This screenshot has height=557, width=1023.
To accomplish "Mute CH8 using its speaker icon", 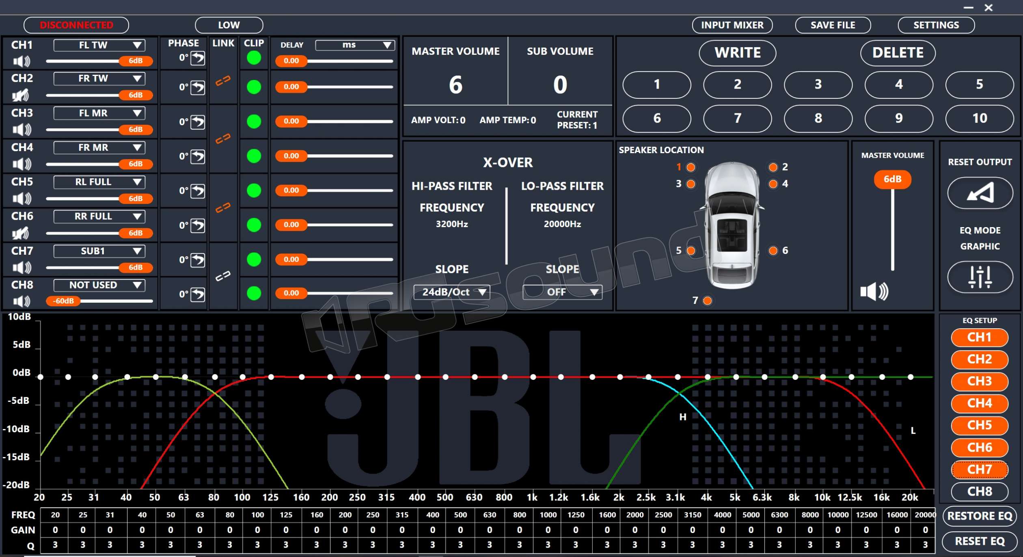I will 21,301.
